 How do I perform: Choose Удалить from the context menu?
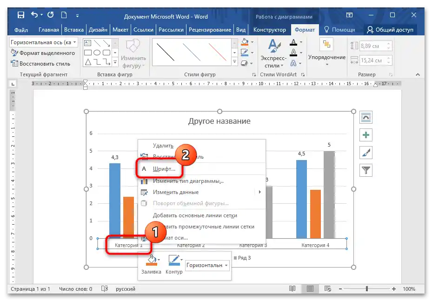pyautogui.click(x=202, y=146)
